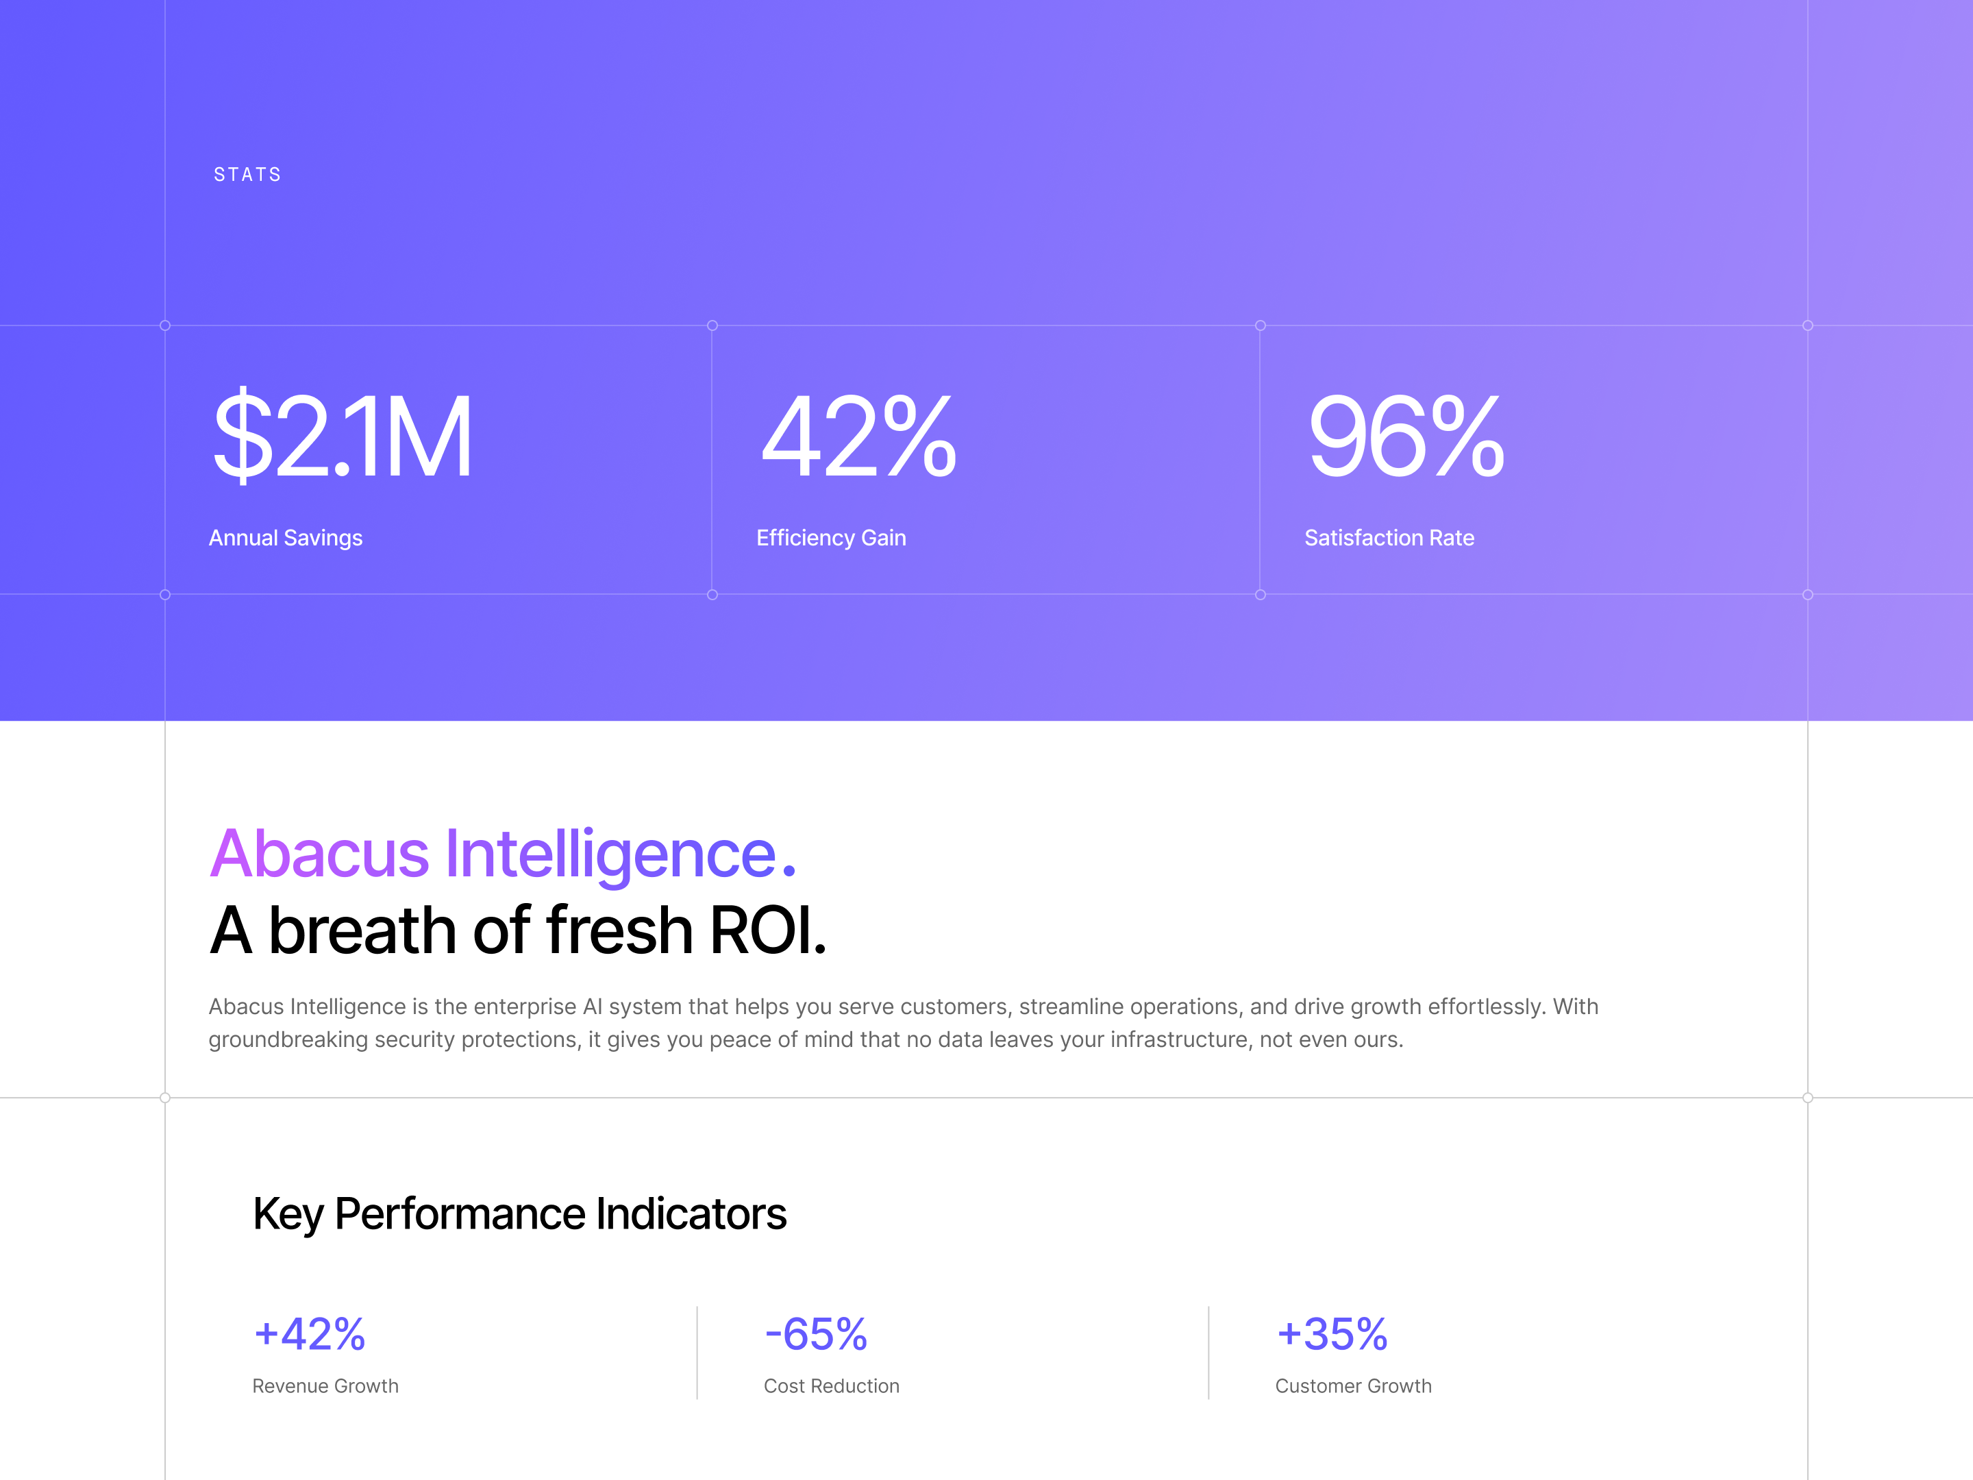Image resolution: width=1973 pixels, height=1480 pixels.
Task: Select the Annual Savings caption
Action: tap(286, 538)
